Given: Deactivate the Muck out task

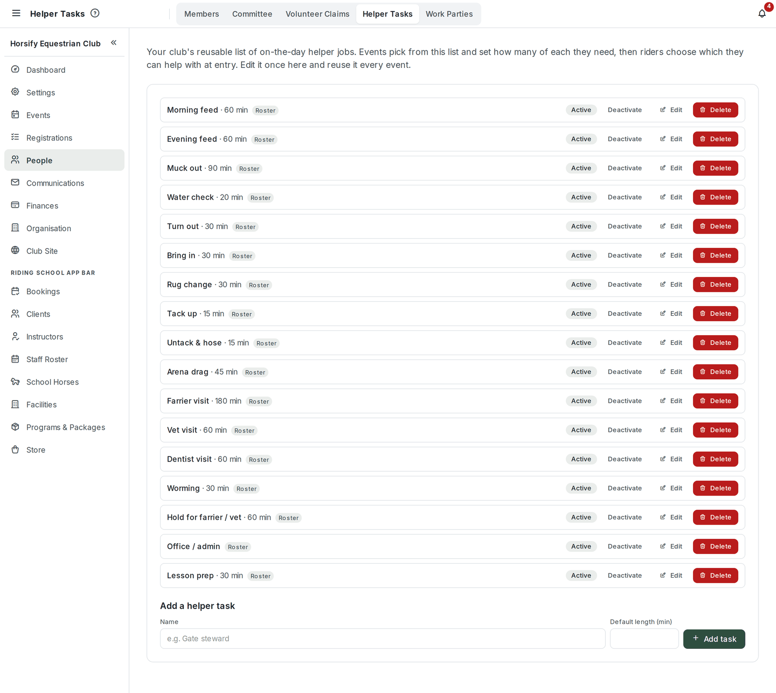Looking at the screenshot, I should (625, 168).
